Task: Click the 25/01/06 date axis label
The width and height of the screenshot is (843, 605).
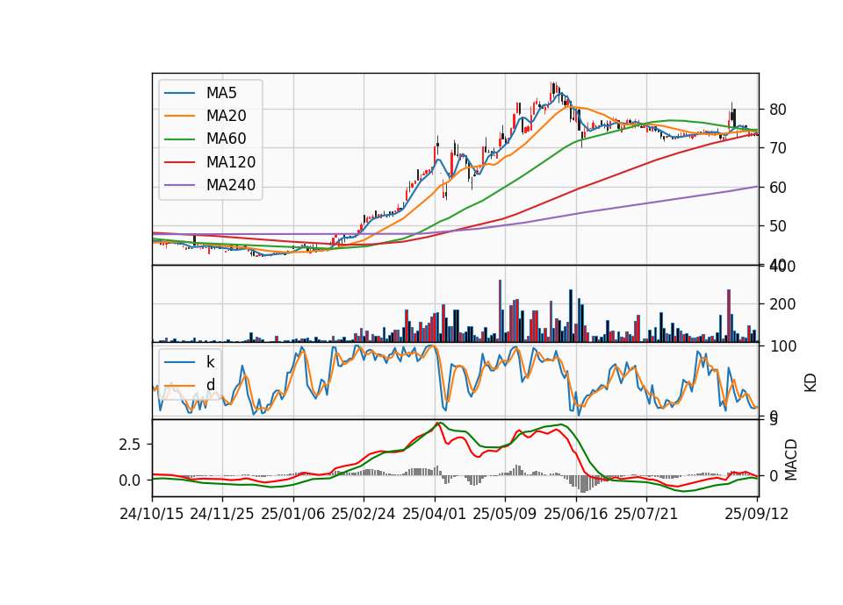Action: pyautogui.click(x=293, y=514)
